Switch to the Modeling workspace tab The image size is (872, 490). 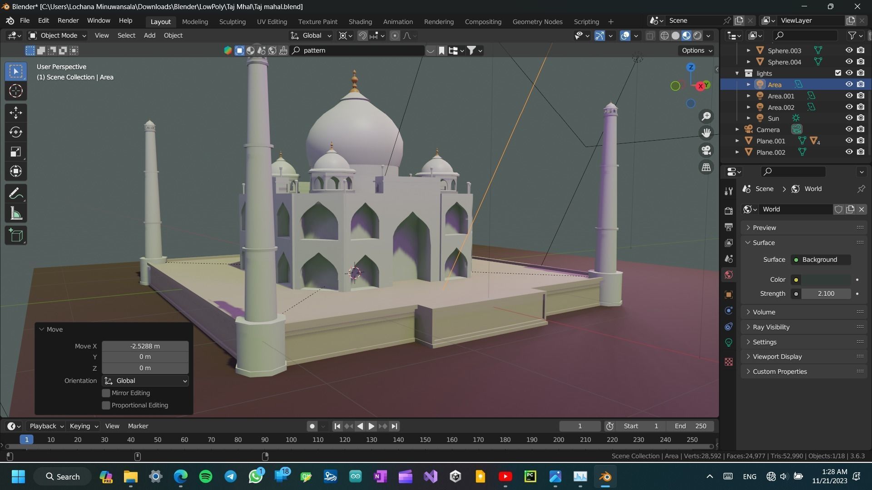coord(195,22)
